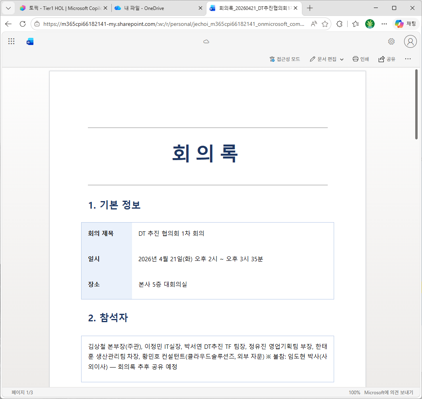The image size is (422, 399).
Task: Click the green leaf browser profile icon
Action: click(x=370, y=24)
